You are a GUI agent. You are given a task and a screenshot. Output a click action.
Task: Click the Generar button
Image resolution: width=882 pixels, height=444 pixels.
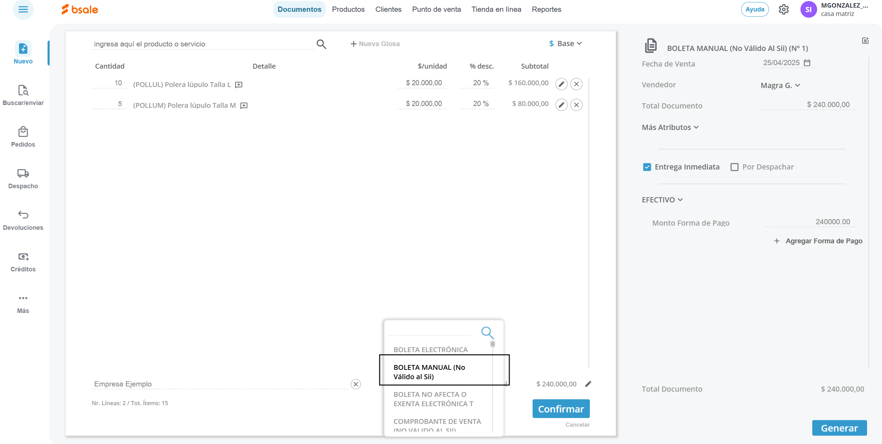click(x=839, y=428)
